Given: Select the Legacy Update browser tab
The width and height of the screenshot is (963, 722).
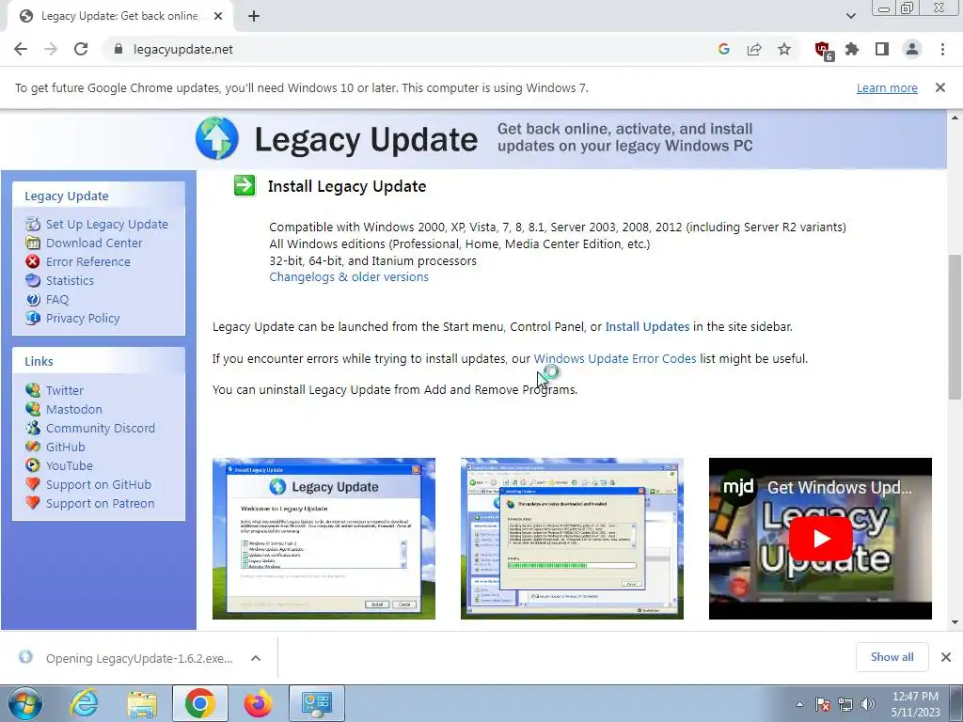Looking at the screenshot, I should point(119,16).
